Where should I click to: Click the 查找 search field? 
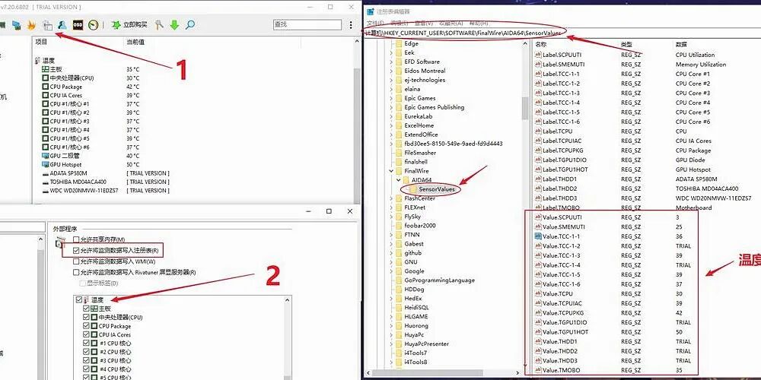pyautogui.click(x=307, y=24)
